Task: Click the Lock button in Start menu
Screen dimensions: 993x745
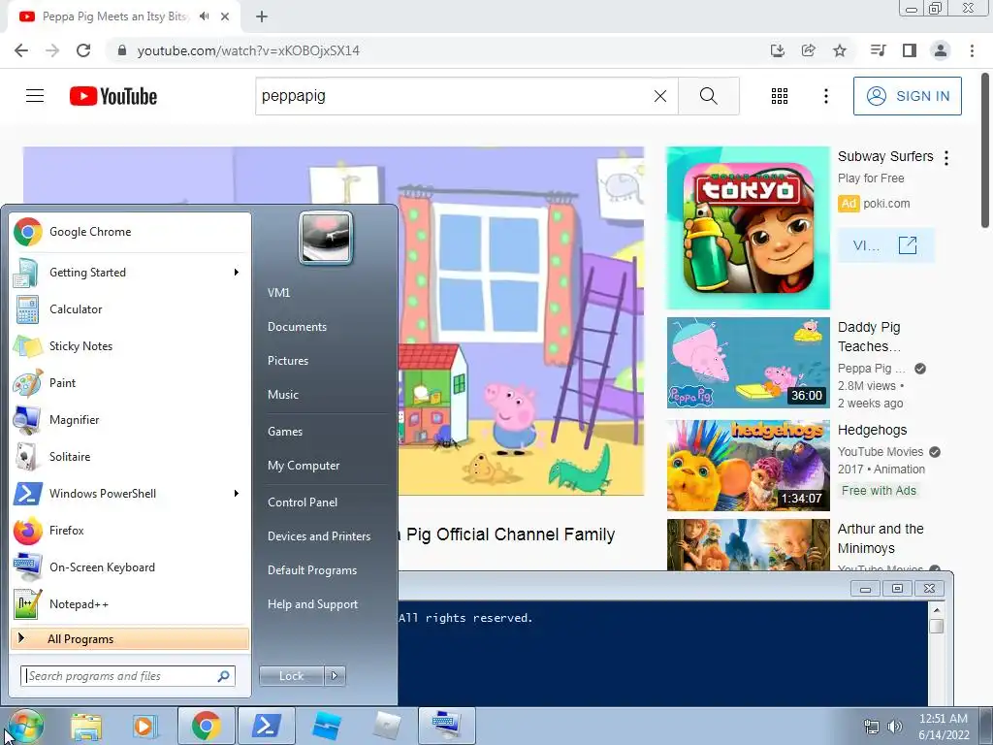Action: point(291,676)
